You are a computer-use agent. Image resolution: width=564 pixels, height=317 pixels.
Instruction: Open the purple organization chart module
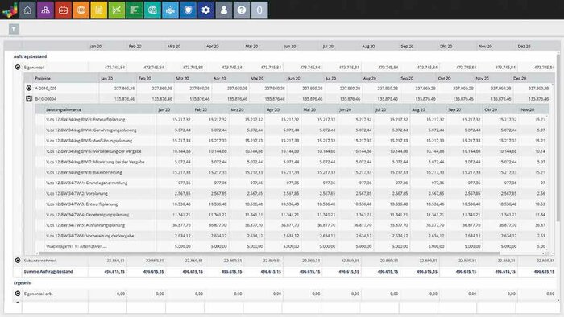point(45,10)
